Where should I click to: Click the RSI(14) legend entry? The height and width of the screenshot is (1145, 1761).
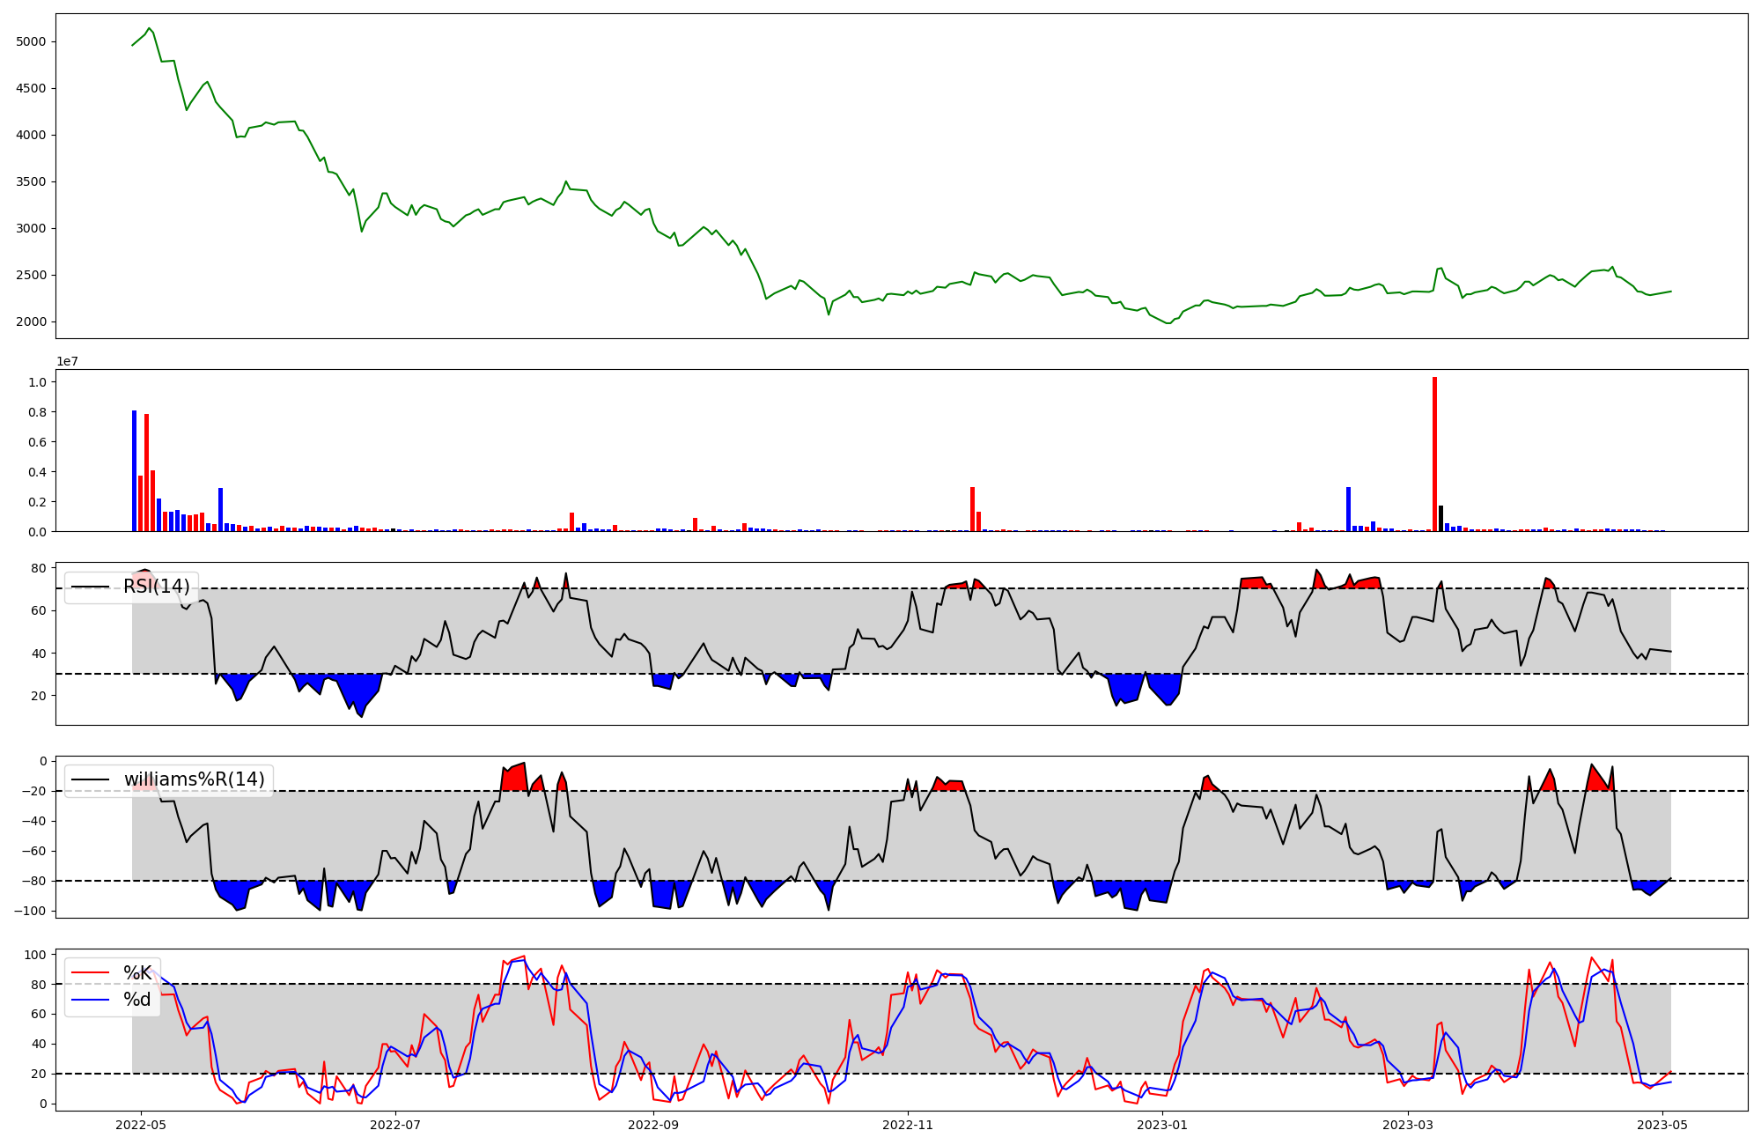pos(156,587)
